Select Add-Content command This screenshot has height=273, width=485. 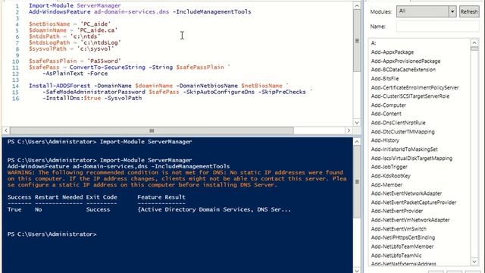pyautogui.click(x=386, y=114)
